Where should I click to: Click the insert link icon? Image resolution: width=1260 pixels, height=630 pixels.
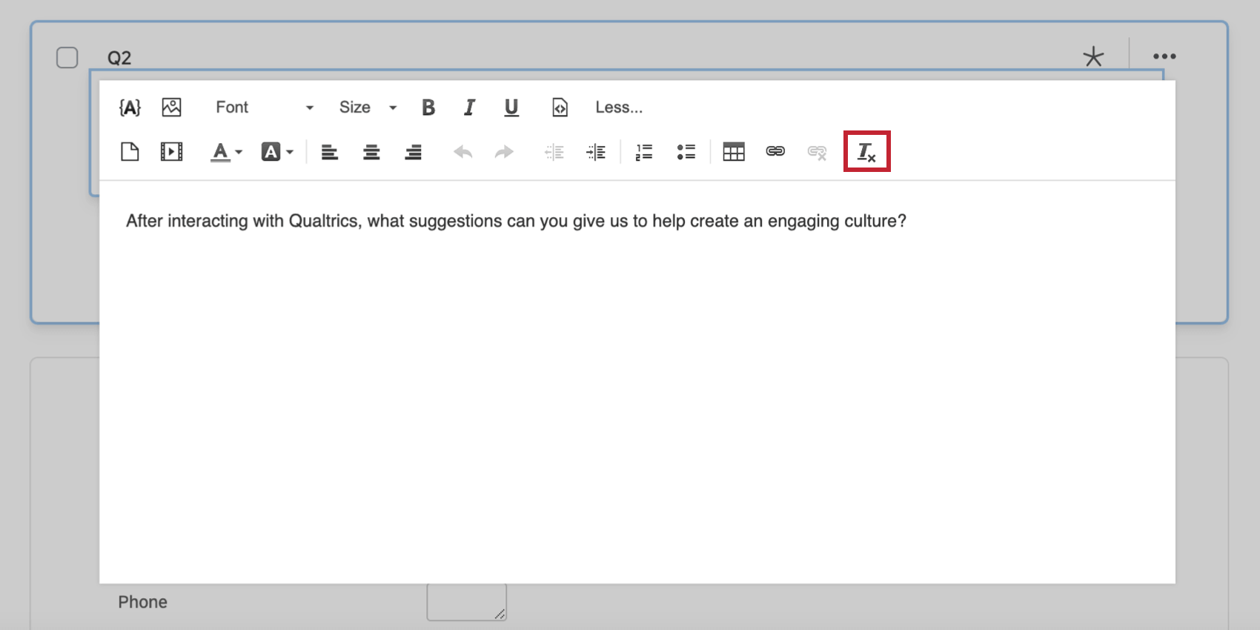click(775, 151)
